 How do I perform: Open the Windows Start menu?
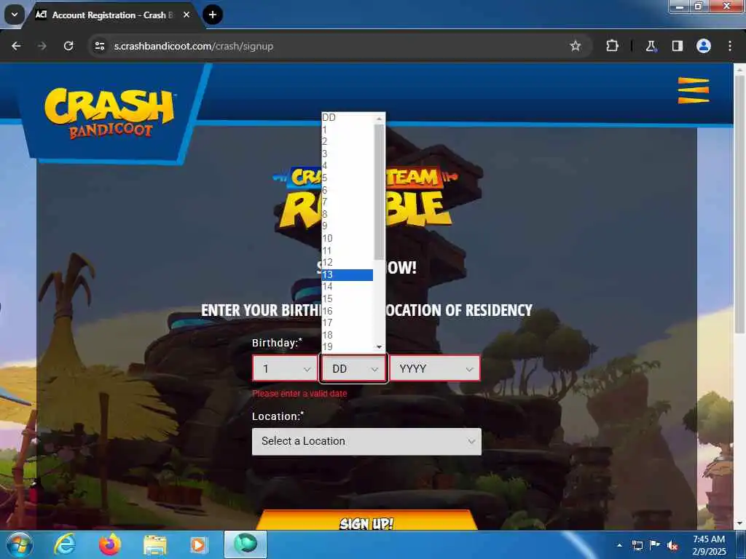pos(20,545)
